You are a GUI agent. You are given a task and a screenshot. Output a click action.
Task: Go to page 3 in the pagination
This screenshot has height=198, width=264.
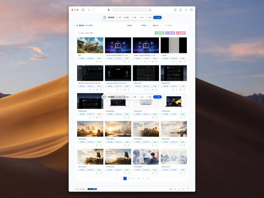point(133,178)
